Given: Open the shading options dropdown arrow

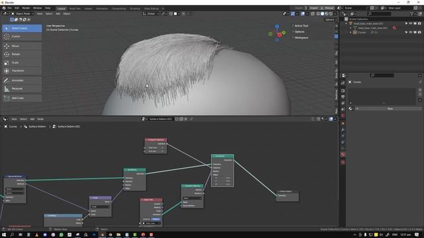Looking at the screenshot, I should tap(335, 14).
